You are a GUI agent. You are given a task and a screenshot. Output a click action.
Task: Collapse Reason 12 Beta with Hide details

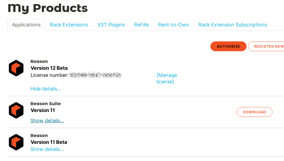click(x=46, y=89)
